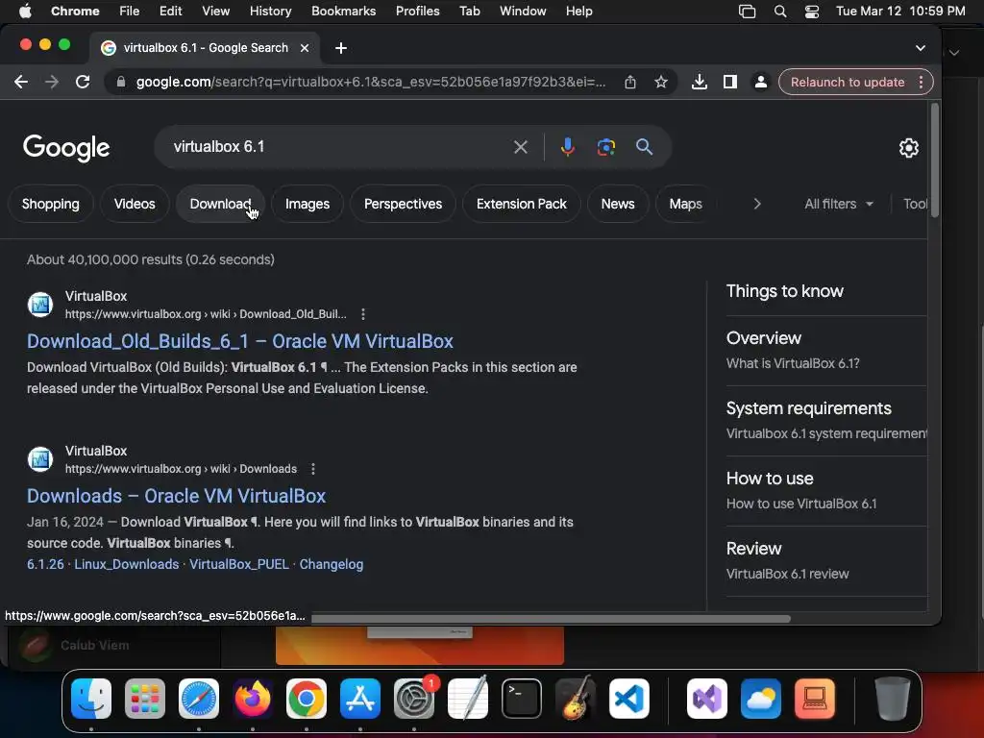
Task: Select the Download filter chip
Action: pyautogui.click(x=220, y=204)
